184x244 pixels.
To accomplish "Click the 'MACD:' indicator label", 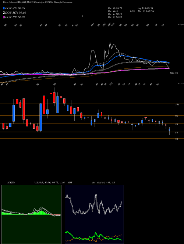I will click(x=11, y=183).
